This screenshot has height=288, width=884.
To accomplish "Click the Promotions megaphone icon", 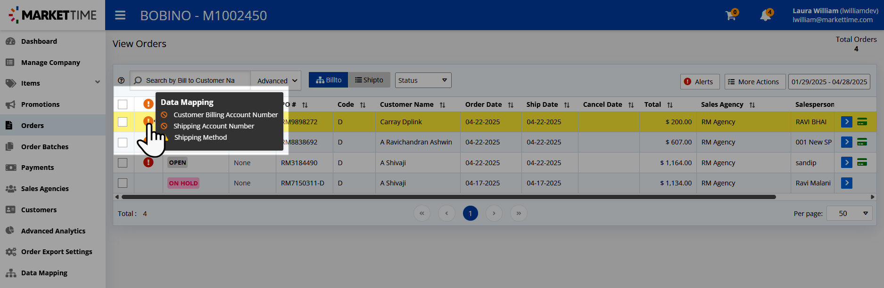I will [10, 104].
